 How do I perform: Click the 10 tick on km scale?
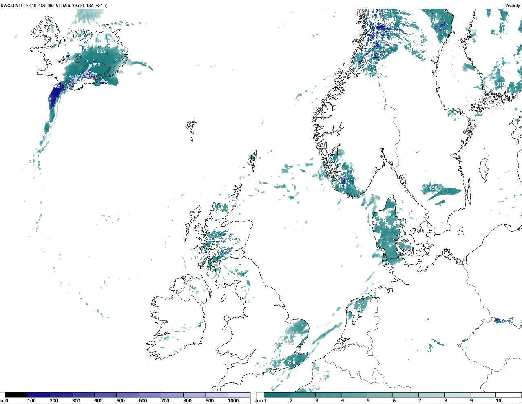pos(498,401)
